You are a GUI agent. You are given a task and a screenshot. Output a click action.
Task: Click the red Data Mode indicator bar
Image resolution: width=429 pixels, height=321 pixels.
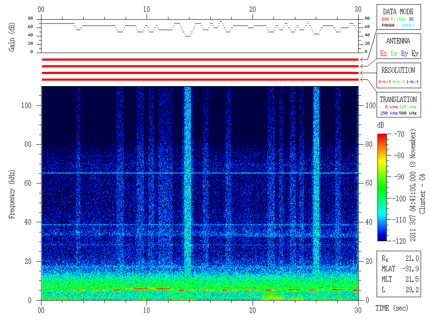click(200, 59)
